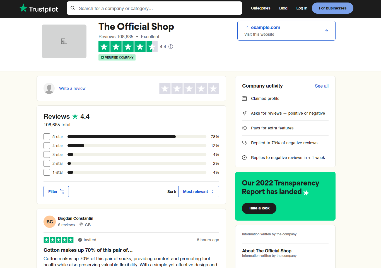Click the 8 hours ago timestamp
381x268 pixels.
point(208,240)
